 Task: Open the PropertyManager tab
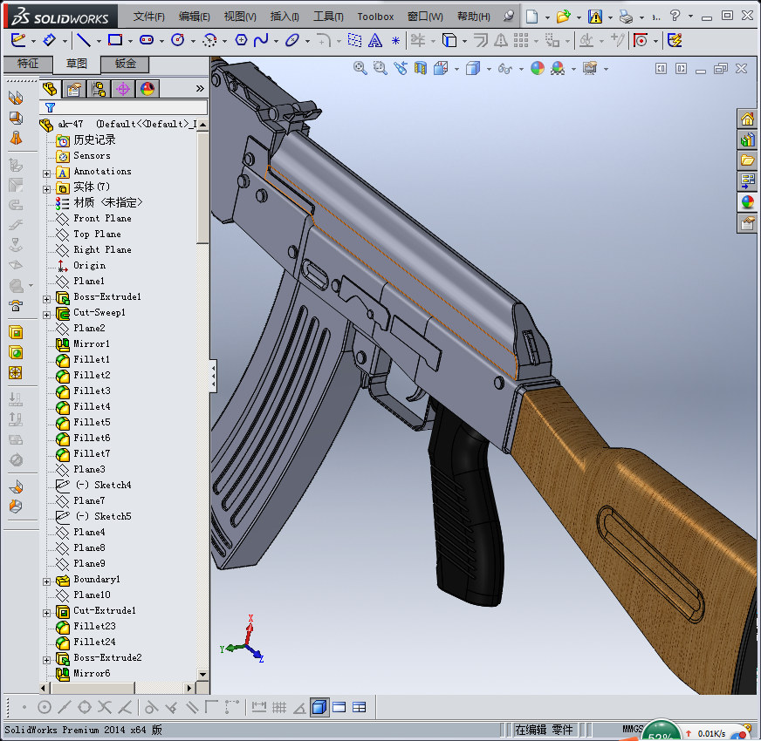74,89
